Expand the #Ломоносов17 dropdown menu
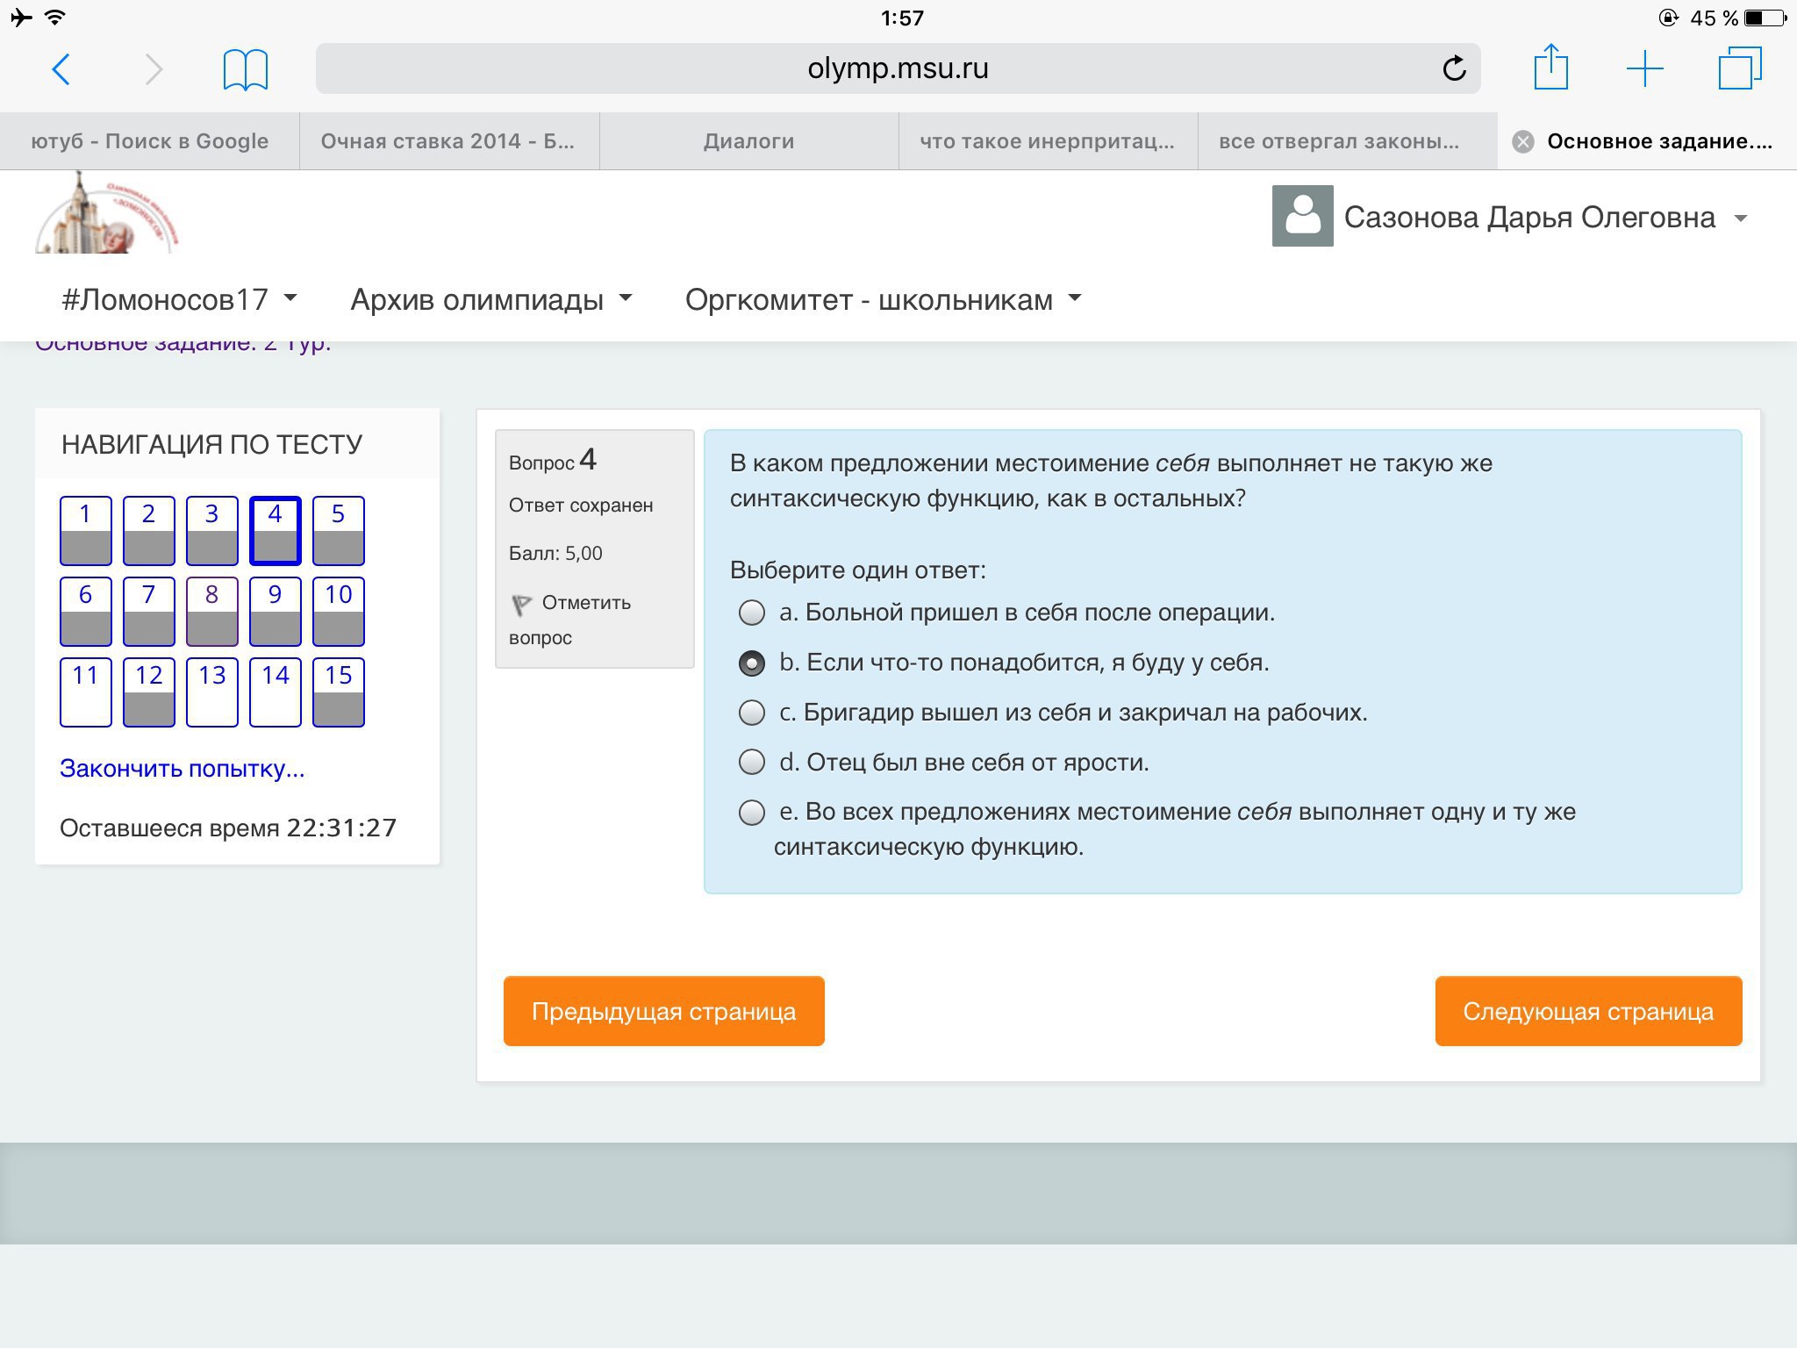The image size is (1797, 1348). [179, 300]
